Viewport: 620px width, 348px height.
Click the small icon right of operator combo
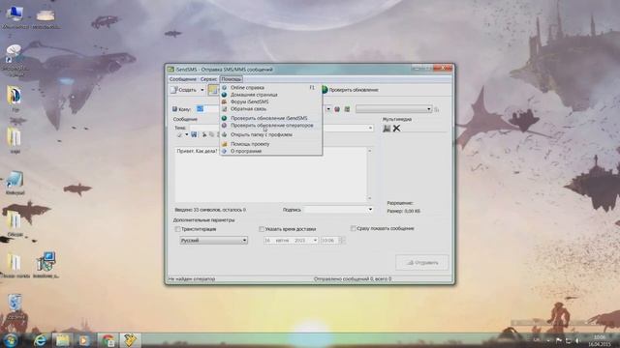click(437, 109)
